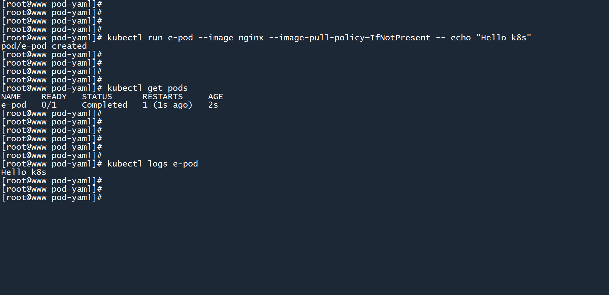
Task: Click the AGE column header
Action: click(x=216, y=97)
